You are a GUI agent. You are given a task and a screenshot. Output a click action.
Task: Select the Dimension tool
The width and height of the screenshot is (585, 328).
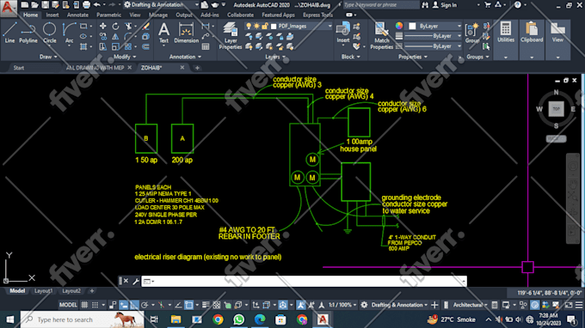click(x=186, y=33)
